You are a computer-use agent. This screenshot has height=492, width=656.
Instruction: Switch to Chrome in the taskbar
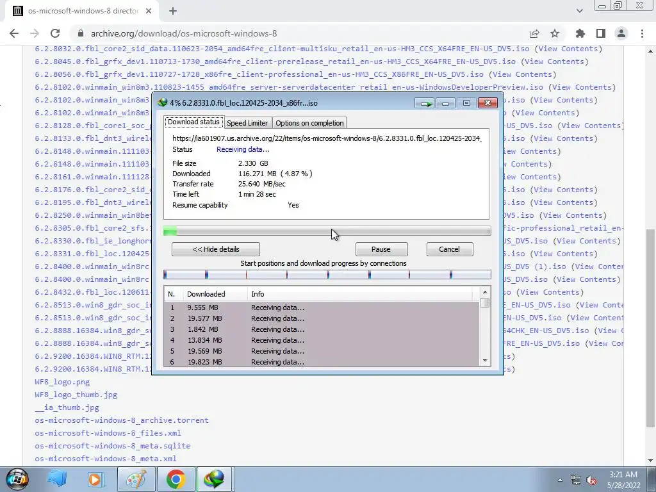pyautogui.click(x=176, y=479)
